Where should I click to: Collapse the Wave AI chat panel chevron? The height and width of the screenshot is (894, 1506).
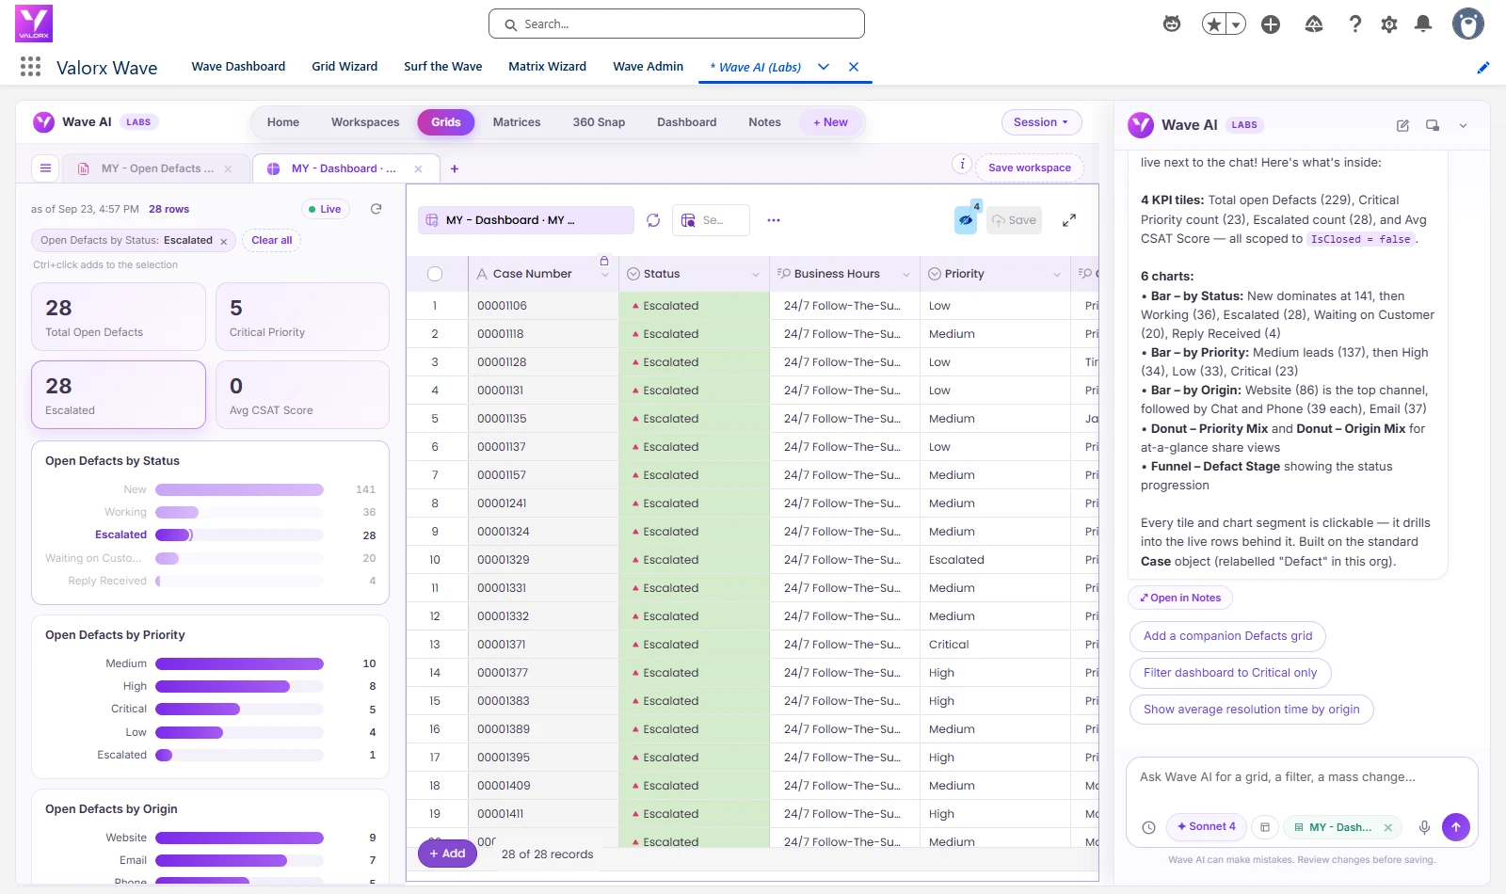point(1464,125)
